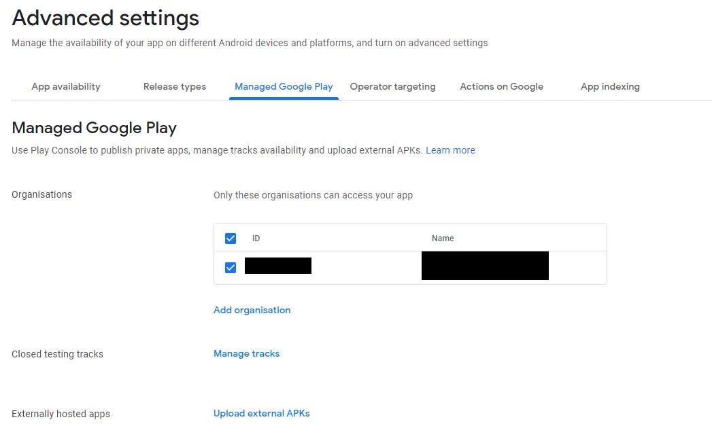Image resolution: width=712 pixels, height=443 pixels.
Task: Open Manage tracks link
Action: 247,353
